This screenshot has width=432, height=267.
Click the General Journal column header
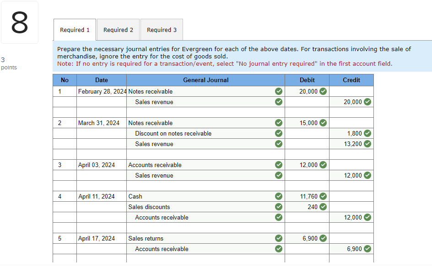click(x=205, y=80)
